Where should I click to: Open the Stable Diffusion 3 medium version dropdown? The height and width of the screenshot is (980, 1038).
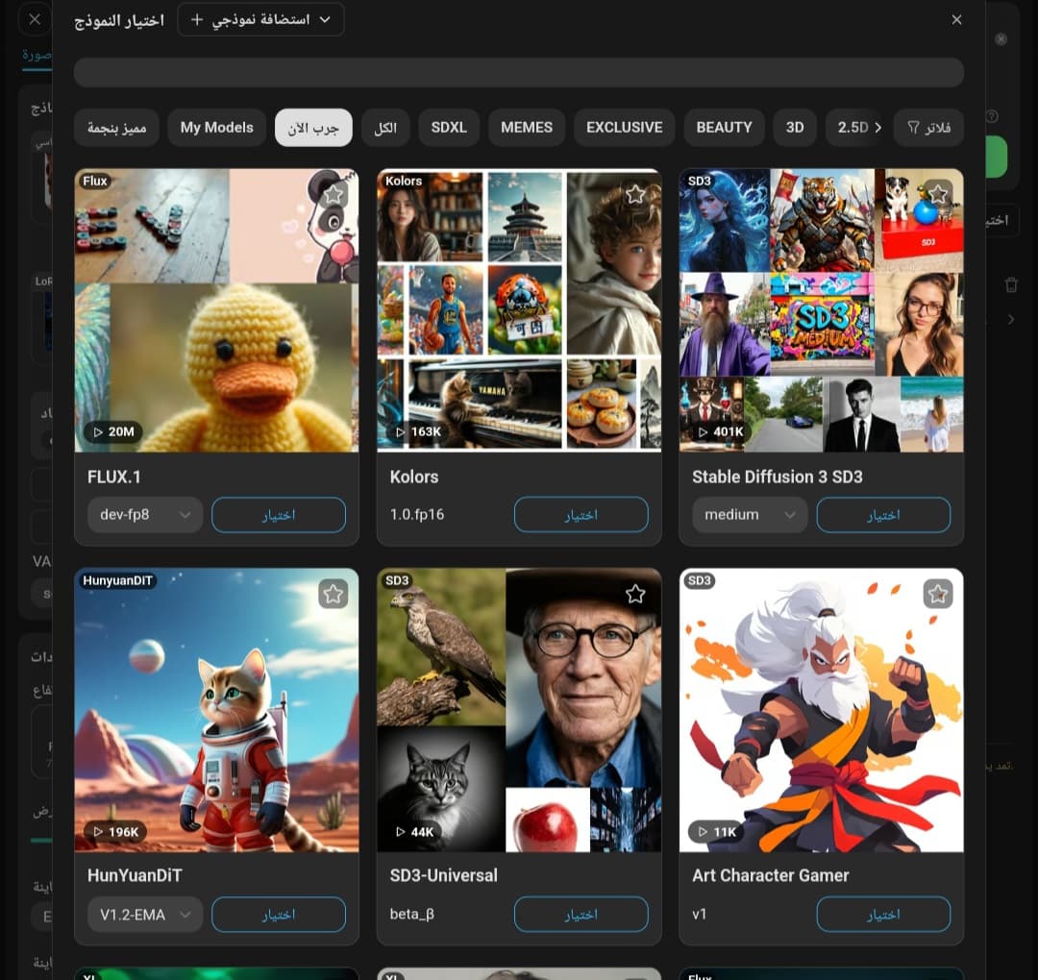750,515
